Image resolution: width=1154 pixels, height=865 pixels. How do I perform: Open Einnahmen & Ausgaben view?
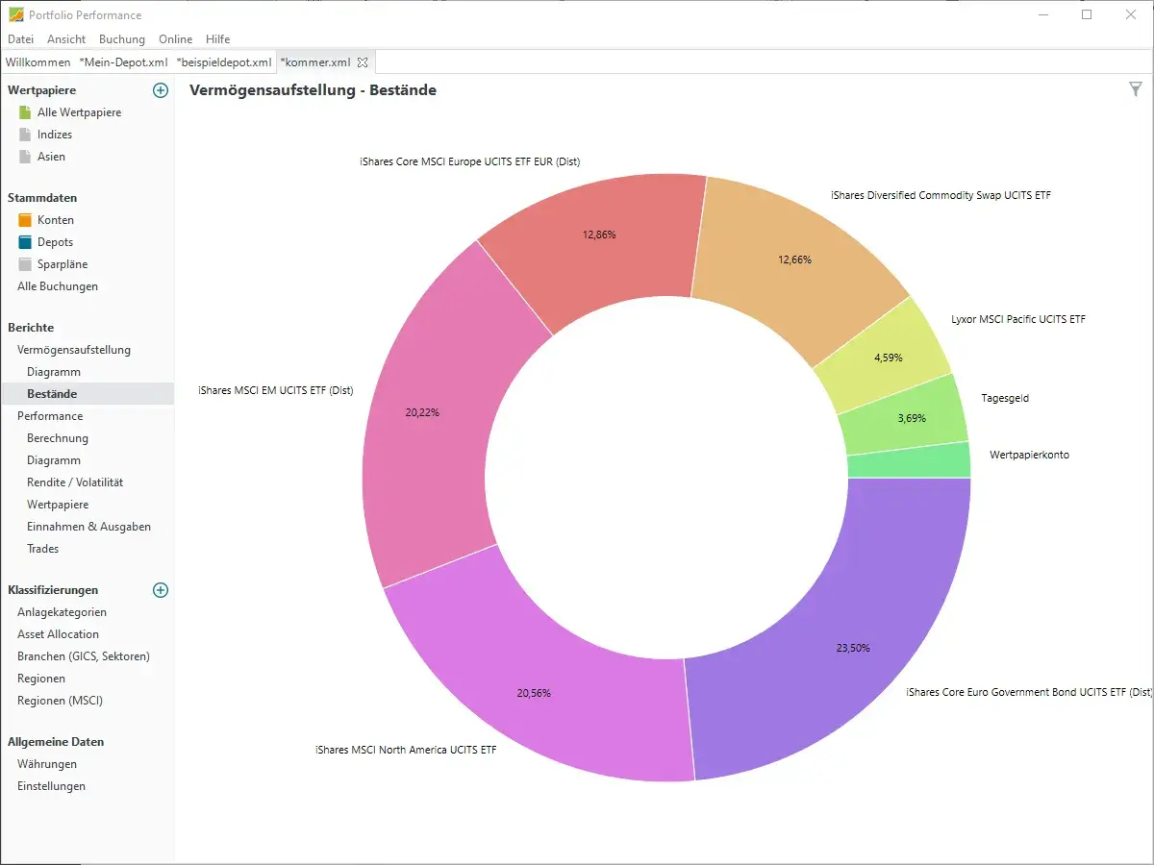(88, 527)
